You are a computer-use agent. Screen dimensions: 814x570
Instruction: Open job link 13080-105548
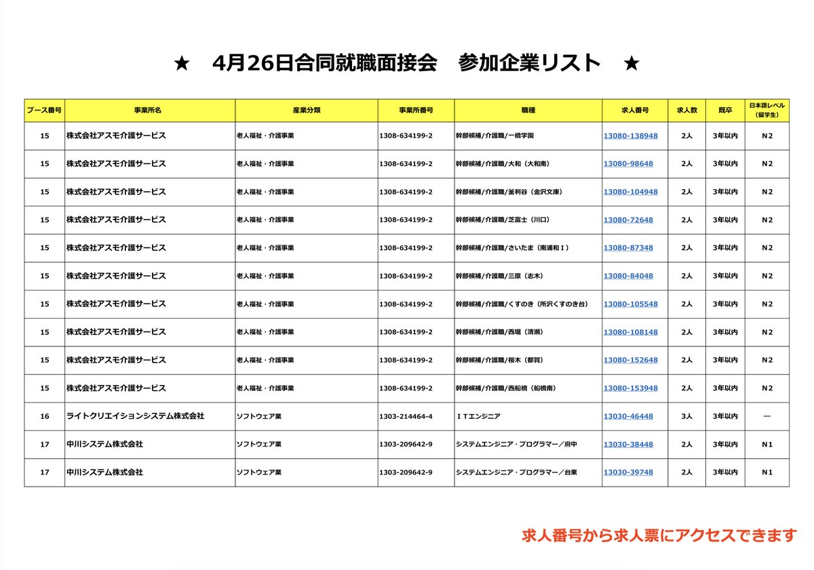(630, 304)
